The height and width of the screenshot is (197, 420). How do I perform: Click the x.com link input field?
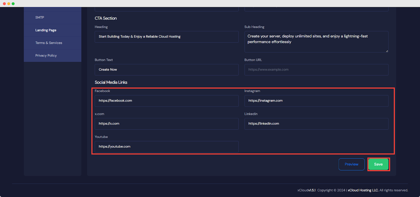(167, 124)
